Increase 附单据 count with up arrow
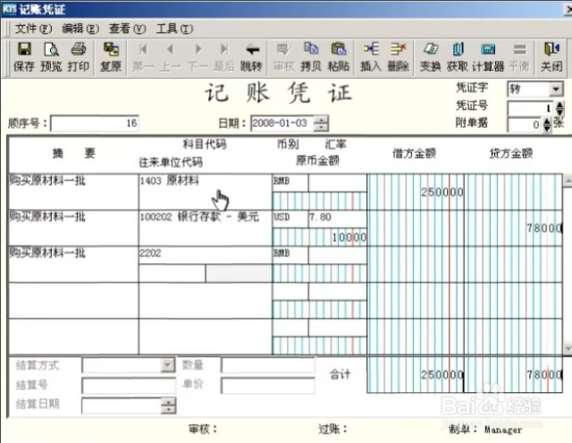Image resolution: width=572 pixels, height=443 pixels. (547, 122)
